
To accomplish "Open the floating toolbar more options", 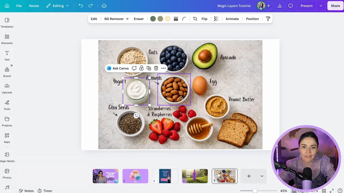I will (x=163, y=68).
